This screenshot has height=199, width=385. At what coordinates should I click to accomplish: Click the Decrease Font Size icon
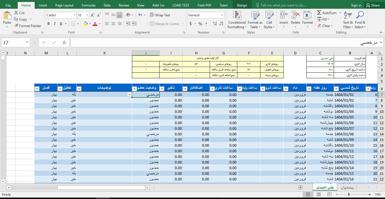(x=98, y=15)
